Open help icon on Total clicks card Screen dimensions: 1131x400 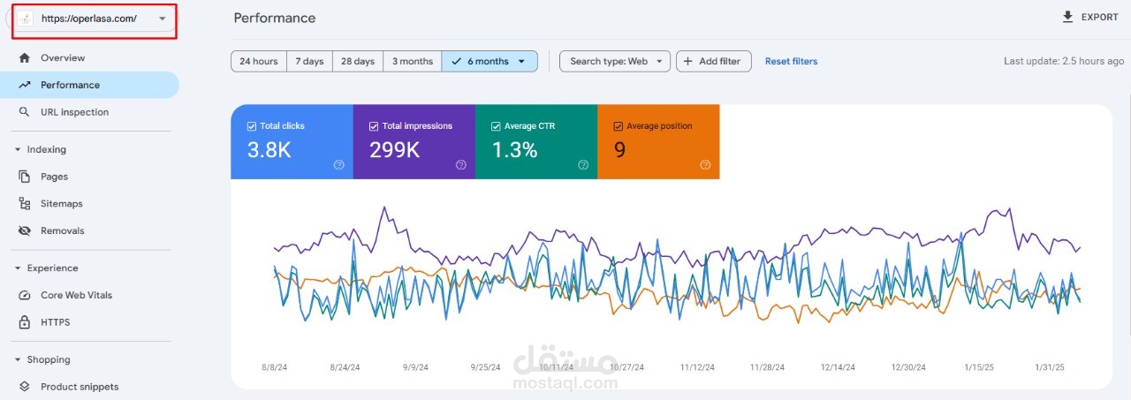[x=339, y=165]
